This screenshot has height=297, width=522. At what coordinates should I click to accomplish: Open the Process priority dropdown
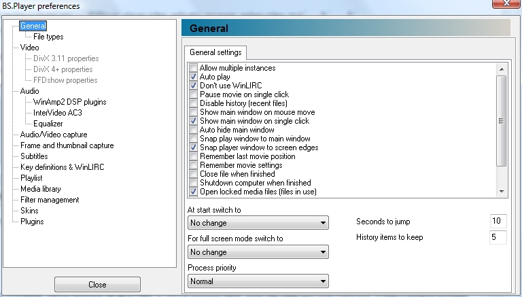pyautogui.click(x=258, y=281)
